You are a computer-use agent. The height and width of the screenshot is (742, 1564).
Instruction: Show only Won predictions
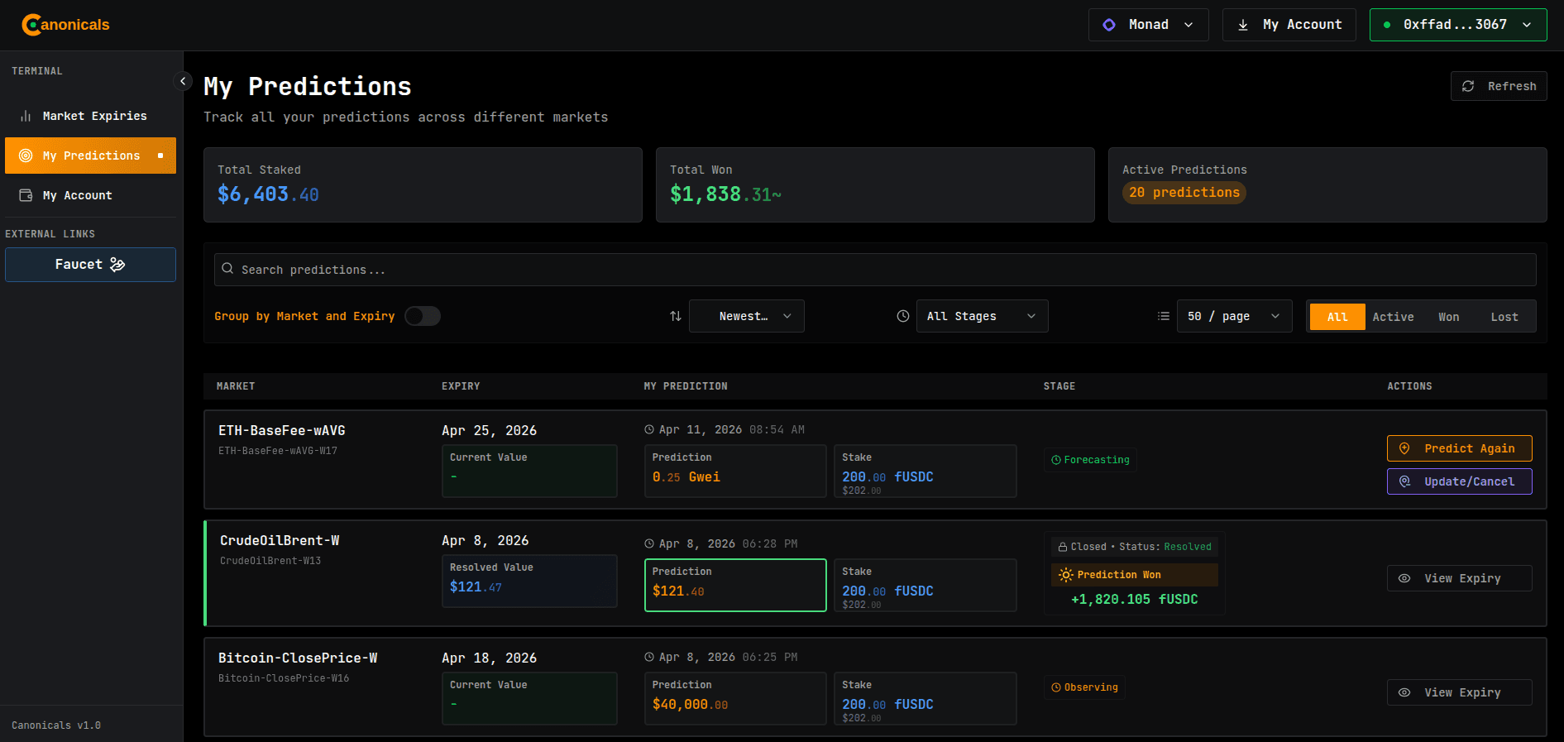pos(1448,317)
